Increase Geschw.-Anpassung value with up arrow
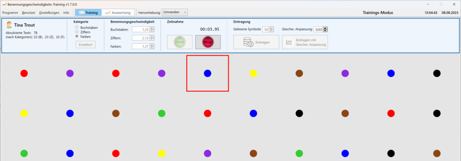Image resolution: width=461 pixels, height=161 pixels. [x=325, y=28]
